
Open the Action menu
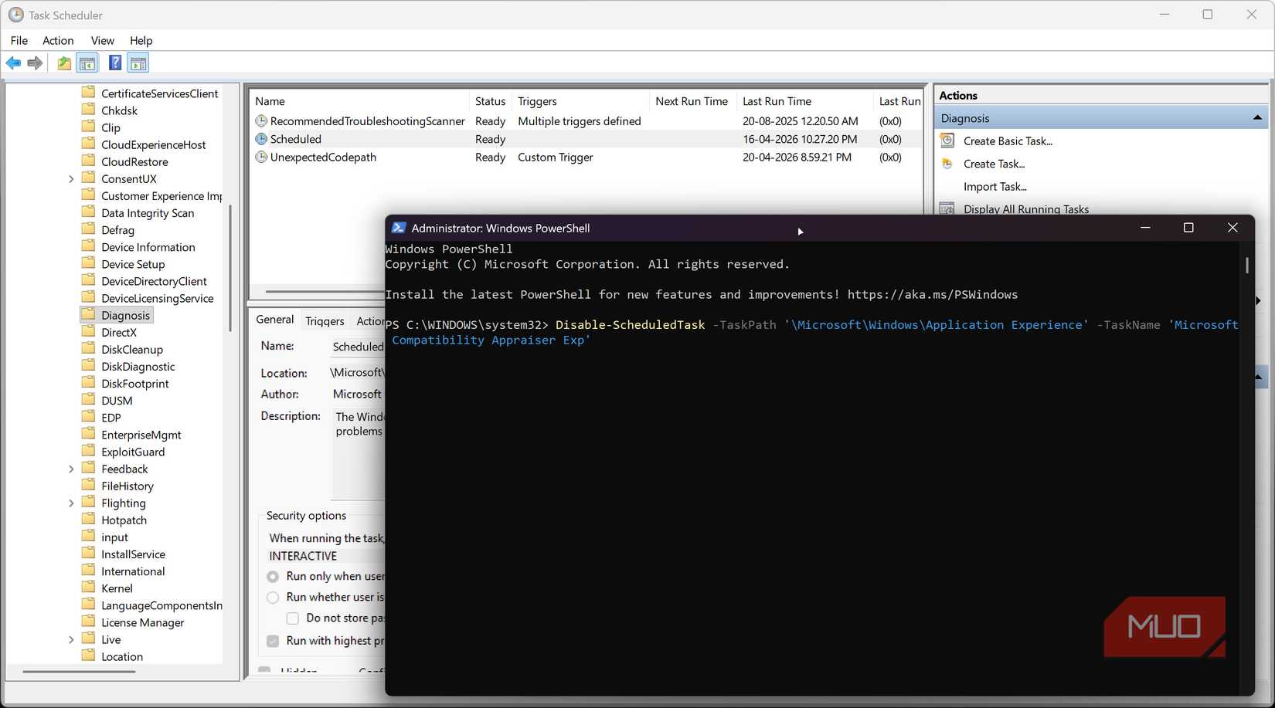[x=58, y=40]
